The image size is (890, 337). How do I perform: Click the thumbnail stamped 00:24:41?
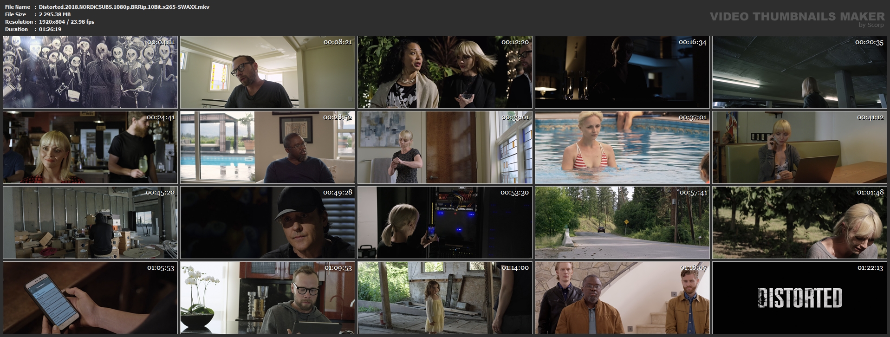point(90,147)
